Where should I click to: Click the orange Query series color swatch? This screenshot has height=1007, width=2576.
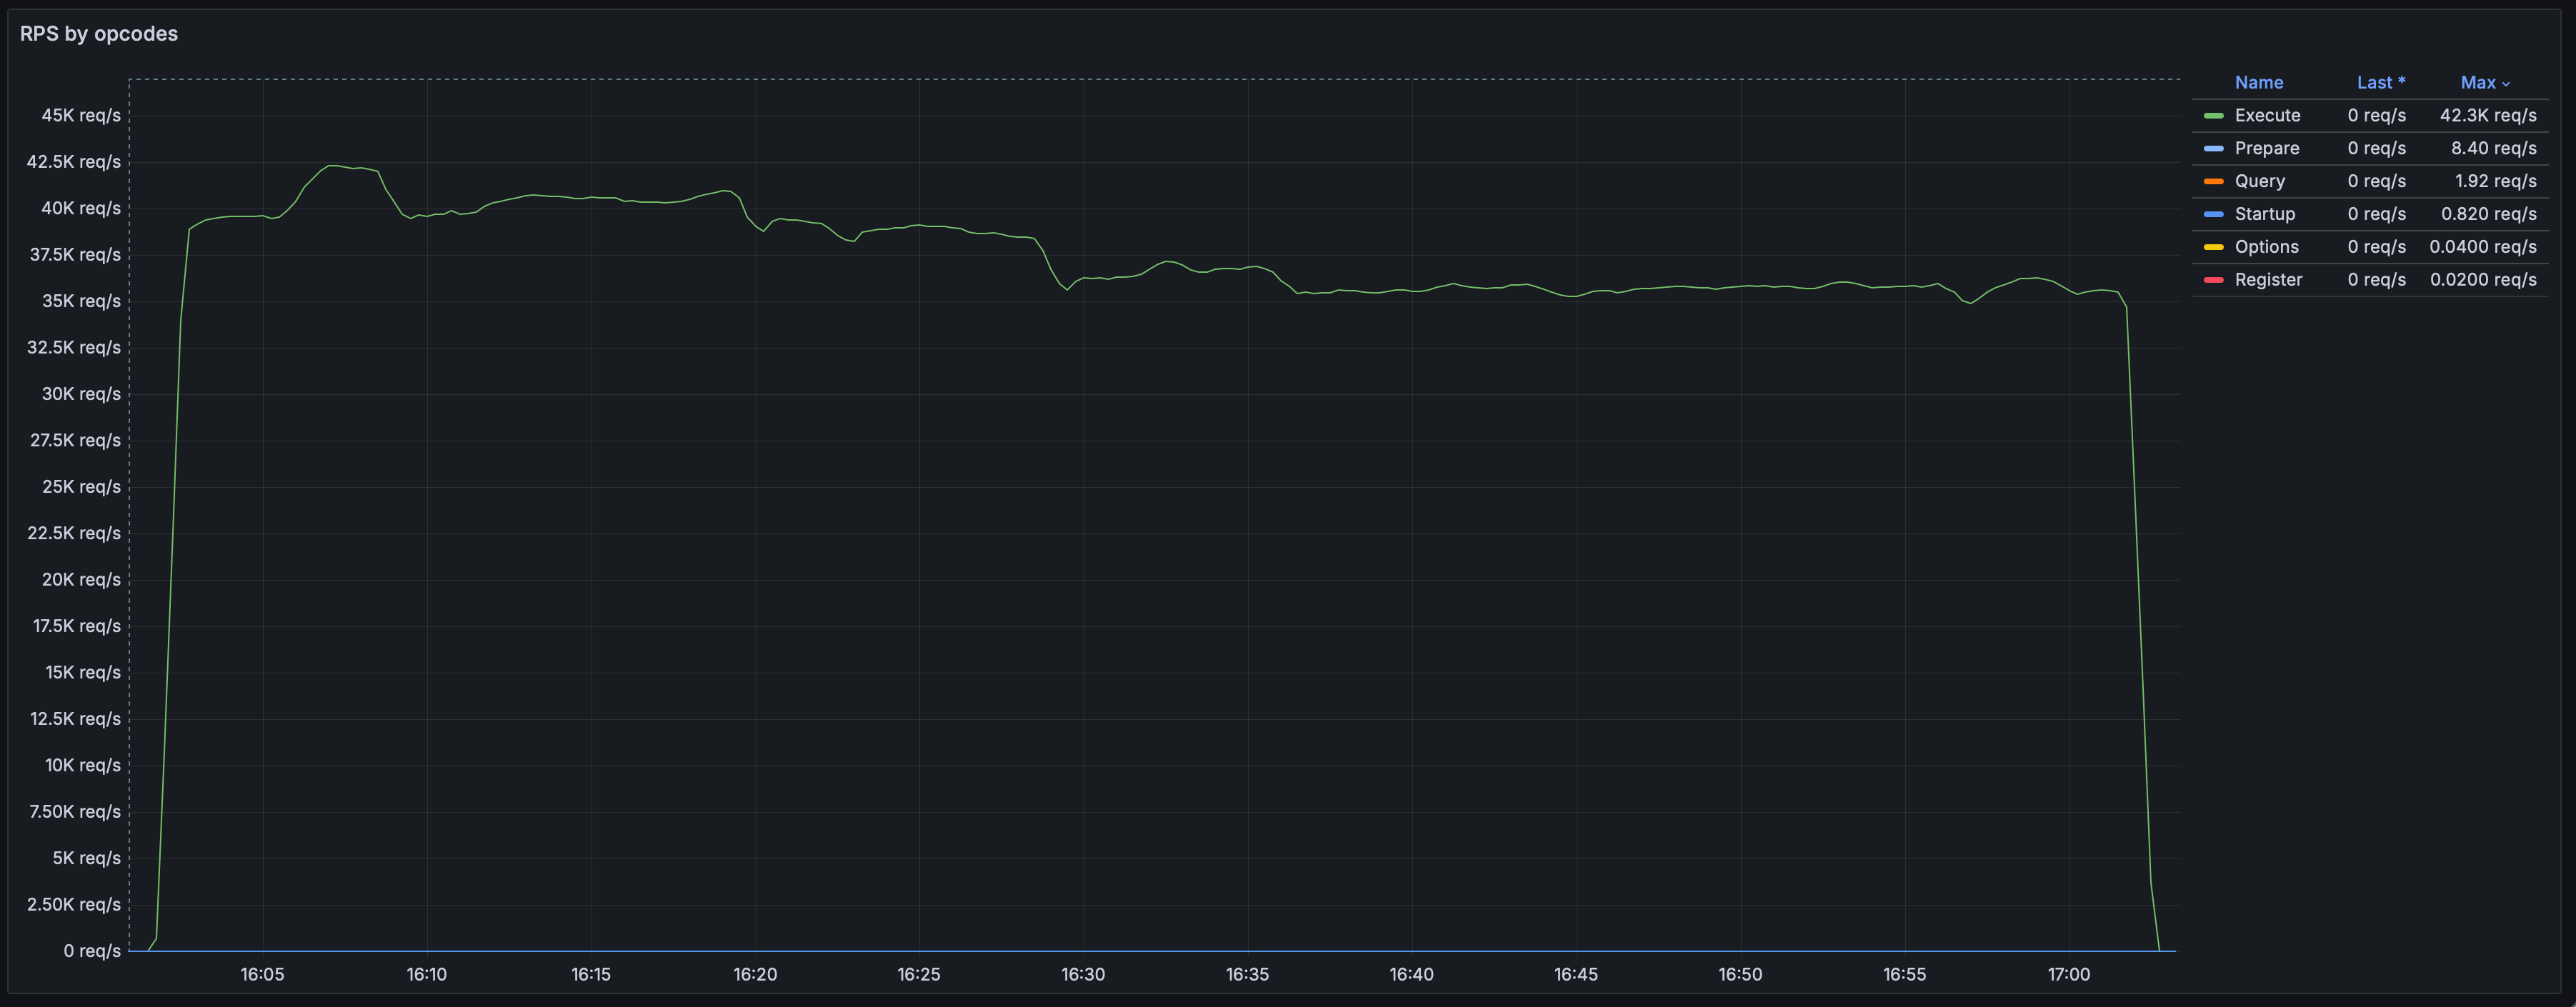[2213, 182]
